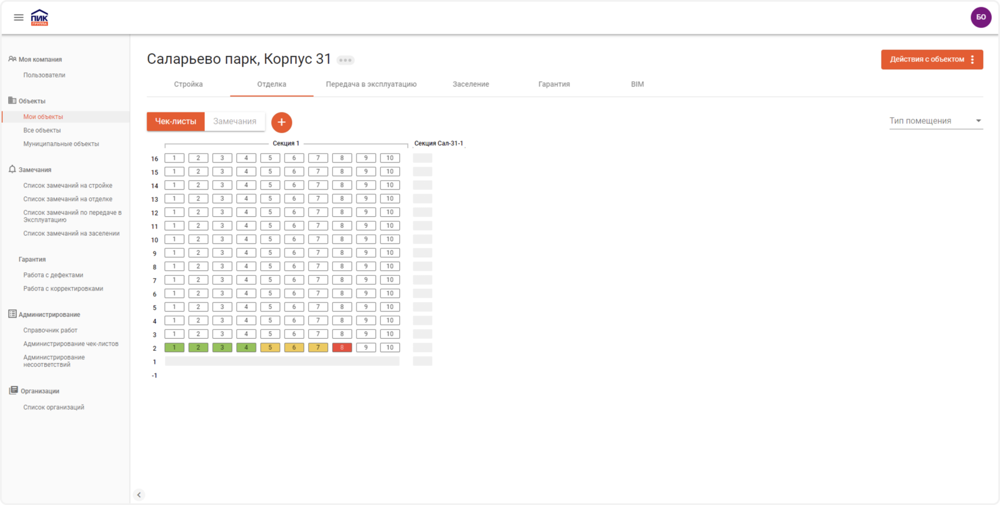1000x505 pixels.
Task: Select the Отделка tab
Action: 271,85
